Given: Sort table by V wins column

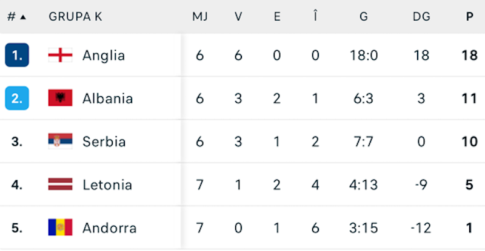Looking at the screenshot, I should click(x=238, y=17).
